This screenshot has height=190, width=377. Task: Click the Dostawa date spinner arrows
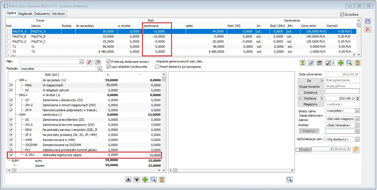coord(357,98)
